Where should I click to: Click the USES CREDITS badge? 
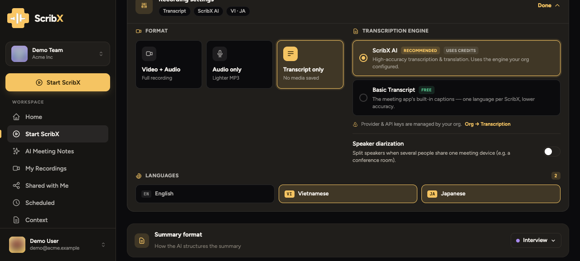460,51
